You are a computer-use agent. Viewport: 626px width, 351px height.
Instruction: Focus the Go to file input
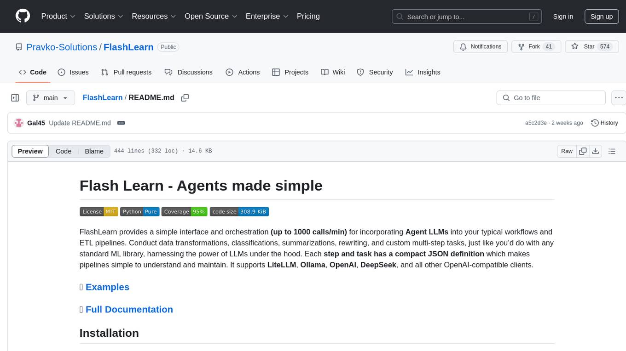pyautogui.click(x=551, y=98)
